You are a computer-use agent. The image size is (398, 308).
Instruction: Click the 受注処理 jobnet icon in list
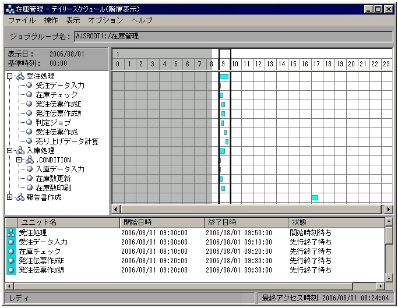[x=11, y=233]
